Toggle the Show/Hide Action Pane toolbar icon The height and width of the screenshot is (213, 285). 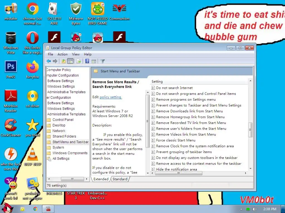94,61
